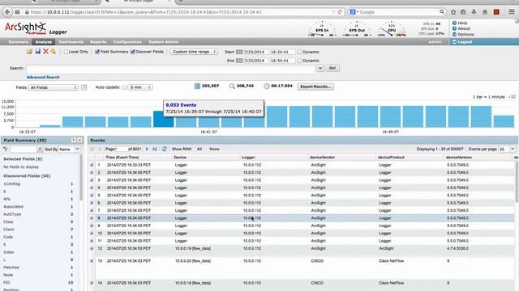Click the CPU gauge

[x=392, y=29]
